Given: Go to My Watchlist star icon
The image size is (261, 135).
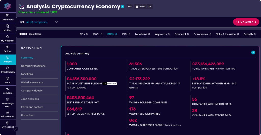Looking at the screenshot, I should tap(8, 37).
